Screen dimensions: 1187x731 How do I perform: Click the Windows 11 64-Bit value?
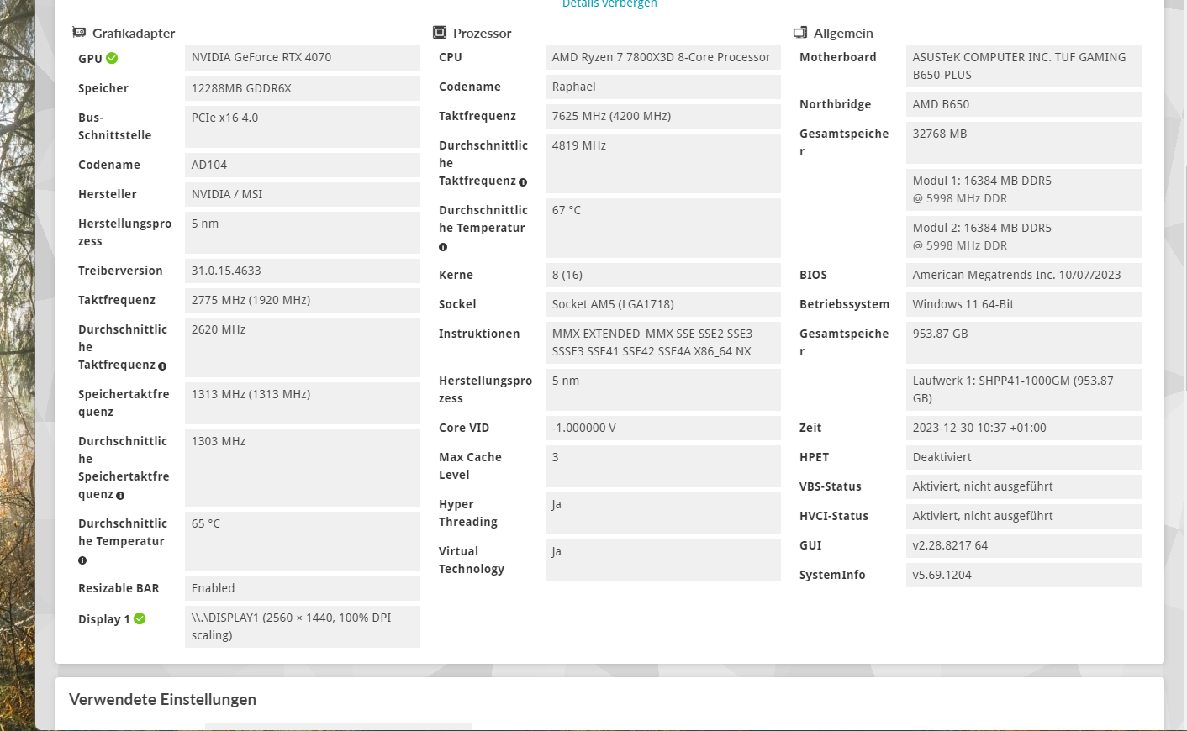pyautogui.click(x=1024, y=304)
